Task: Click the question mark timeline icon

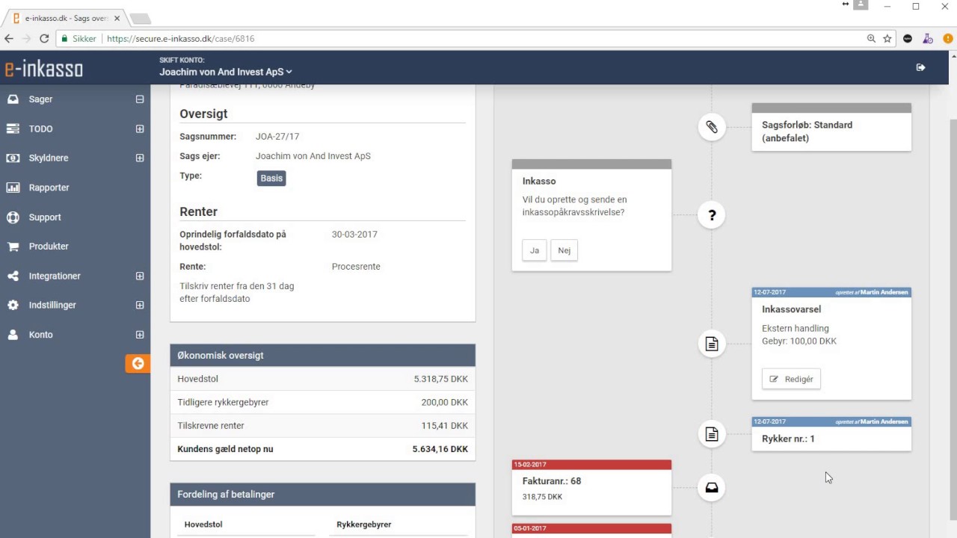Action: coord(712,215)
